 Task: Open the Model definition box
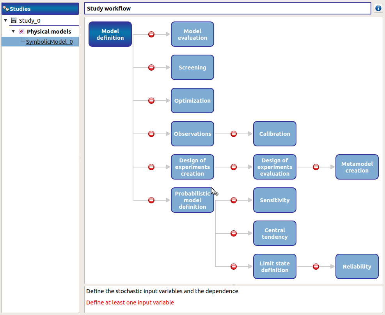point(110,34)
